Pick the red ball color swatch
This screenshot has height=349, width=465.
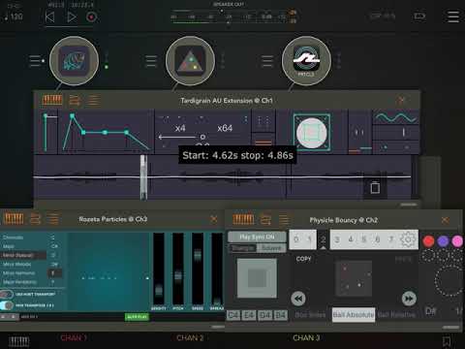point(428,241)
